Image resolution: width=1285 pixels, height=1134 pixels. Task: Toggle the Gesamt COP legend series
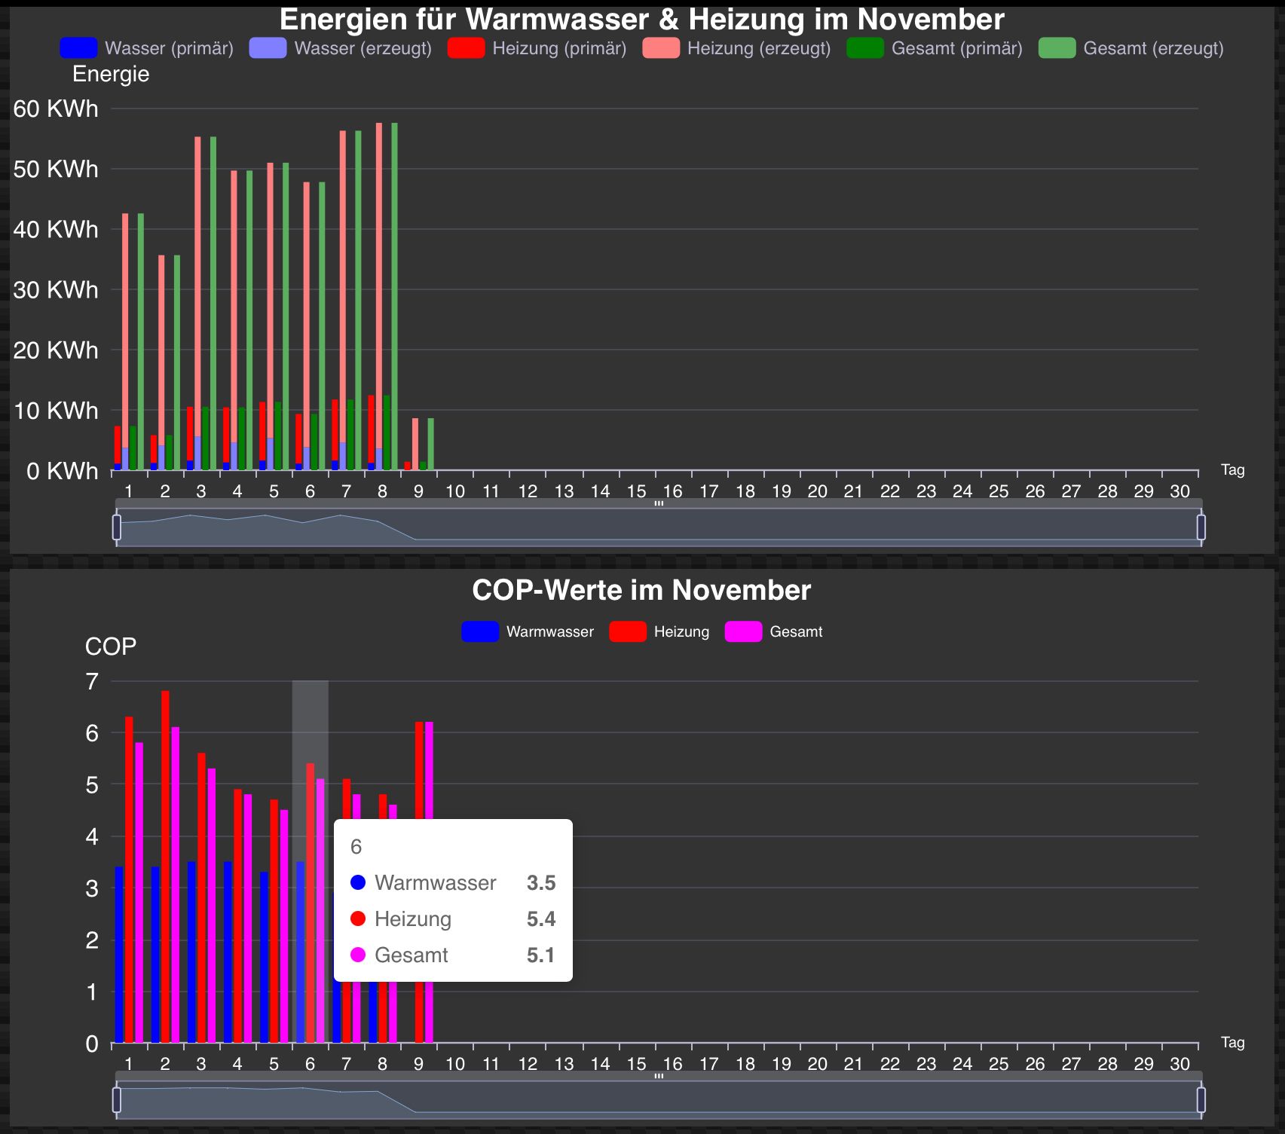pos(774,631)
